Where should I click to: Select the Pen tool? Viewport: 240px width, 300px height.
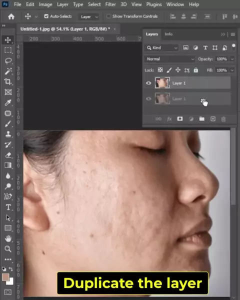(8, 196)
